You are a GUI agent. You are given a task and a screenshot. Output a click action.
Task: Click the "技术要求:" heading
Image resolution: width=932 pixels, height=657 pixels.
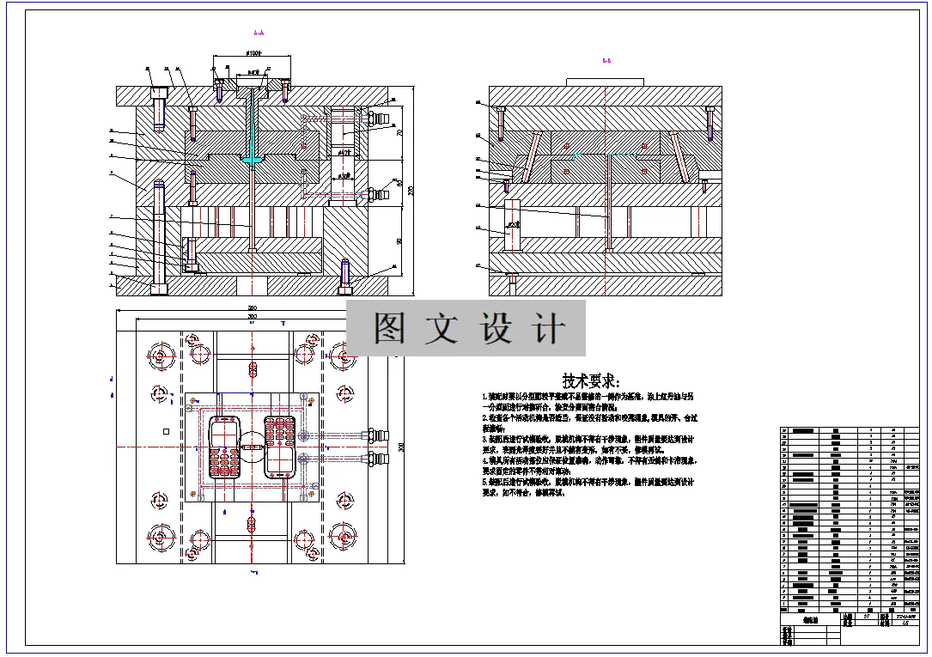click(x=591, y=380)
